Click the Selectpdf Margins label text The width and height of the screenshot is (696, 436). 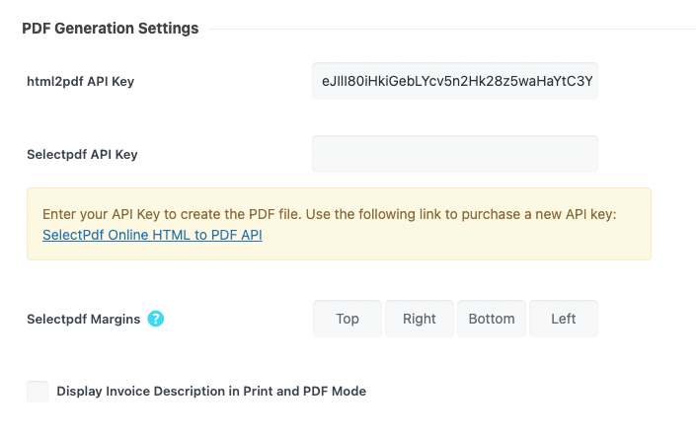point(84,319)
